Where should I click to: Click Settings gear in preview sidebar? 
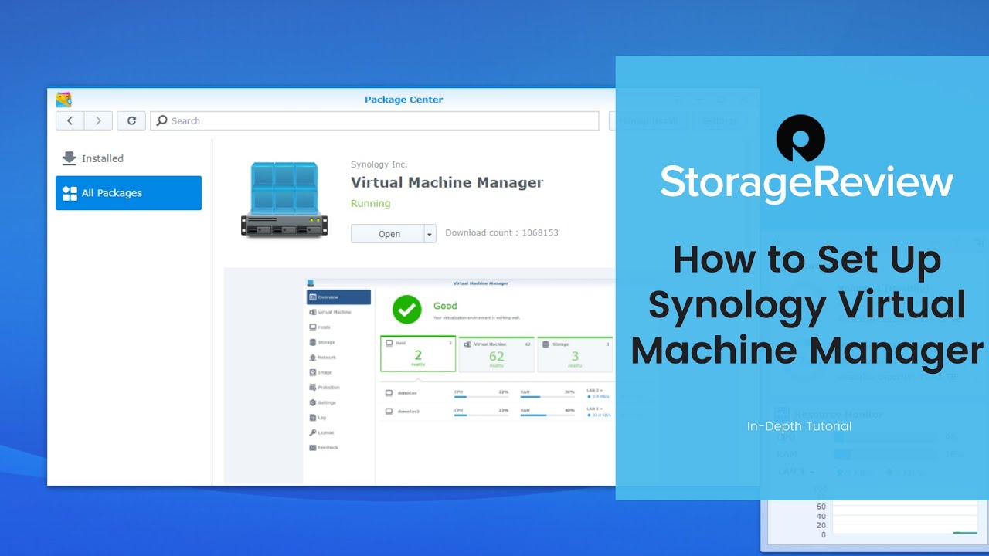point(312,402)
